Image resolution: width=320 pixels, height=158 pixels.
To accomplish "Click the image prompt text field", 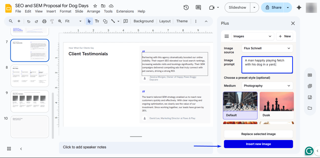I will point(267,65).
